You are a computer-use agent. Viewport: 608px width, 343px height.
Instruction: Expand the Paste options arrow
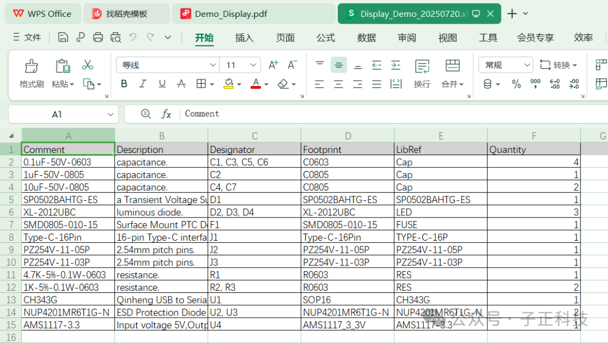(72, 84)
